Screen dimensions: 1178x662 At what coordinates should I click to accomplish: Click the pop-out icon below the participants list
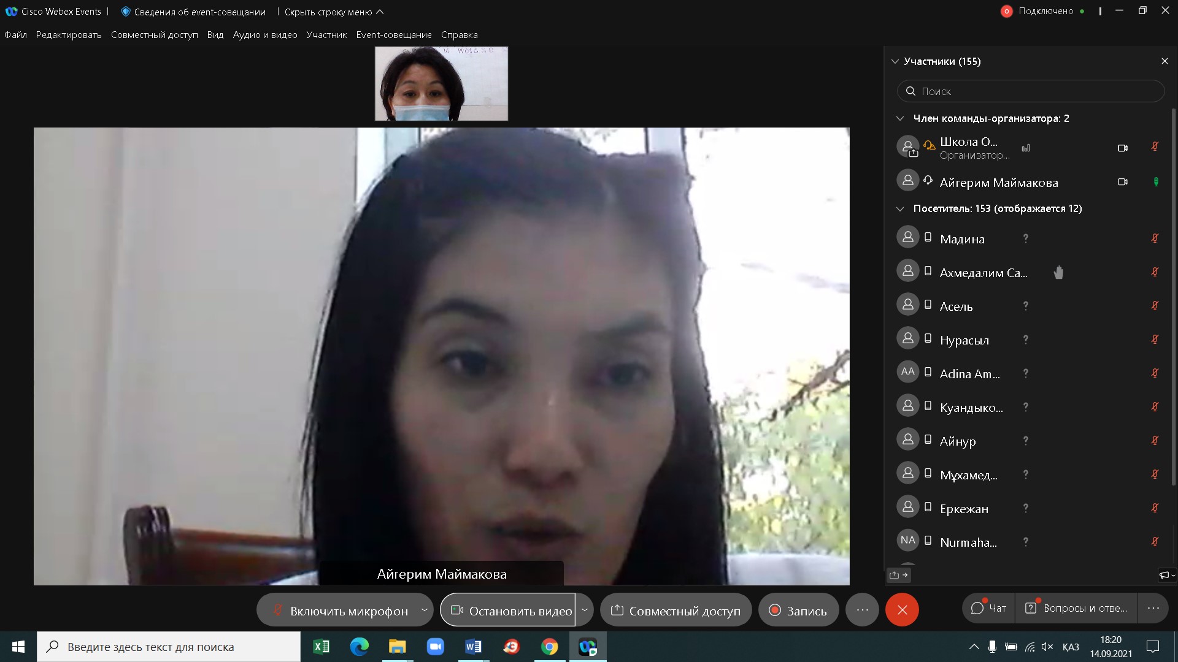[898, 575]
